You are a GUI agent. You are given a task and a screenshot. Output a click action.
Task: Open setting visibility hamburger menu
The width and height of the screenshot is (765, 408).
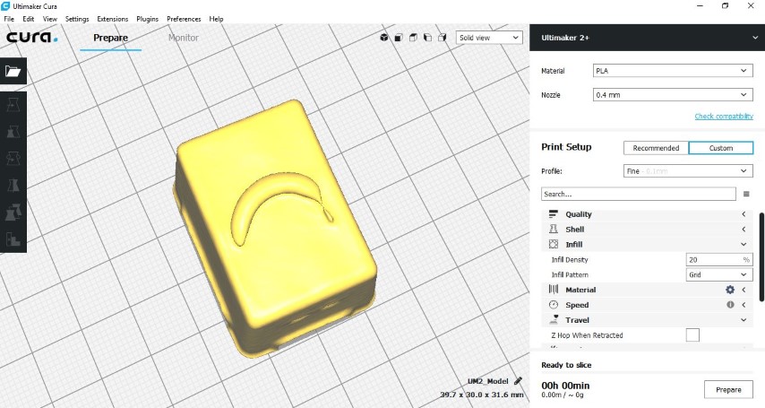(746, 194)
